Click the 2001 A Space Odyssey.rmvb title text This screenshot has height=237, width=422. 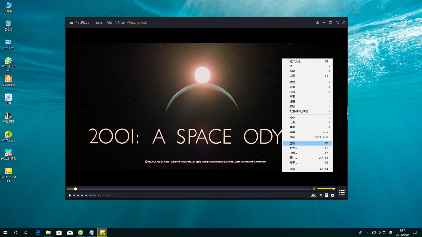pyautogui.click(x=127, y=23)
